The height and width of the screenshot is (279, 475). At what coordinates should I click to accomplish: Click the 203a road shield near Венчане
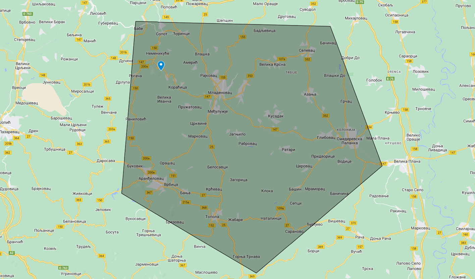click(112, 129)
